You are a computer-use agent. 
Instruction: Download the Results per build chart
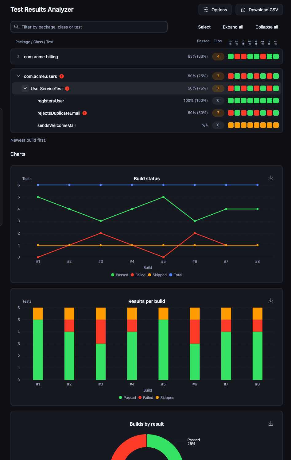pyautogui.click(x=271, y=301)
